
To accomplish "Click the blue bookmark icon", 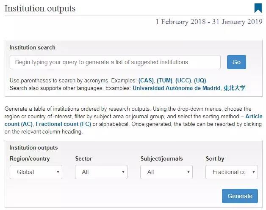I will click(258, 8).
